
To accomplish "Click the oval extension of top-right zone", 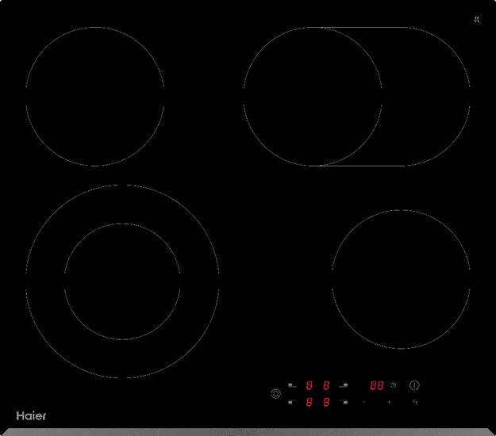I will point(429,97).
